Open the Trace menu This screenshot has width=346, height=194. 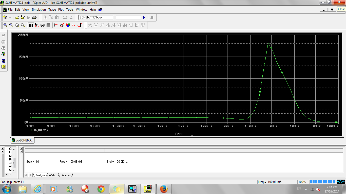52,10
